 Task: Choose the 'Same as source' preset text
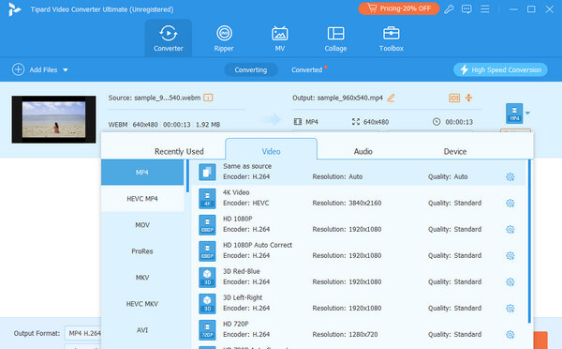tap(247, 166)
